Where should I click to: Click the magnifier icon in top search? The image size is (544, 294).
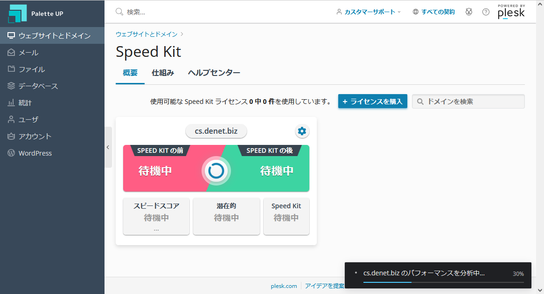click(119, 12)
